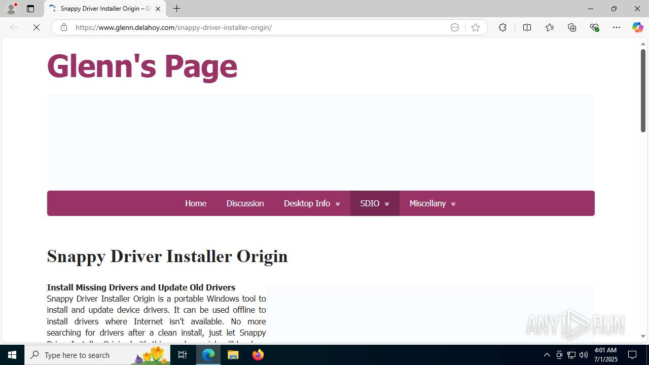Open a new tab with plus button

(x=176, y=9)
